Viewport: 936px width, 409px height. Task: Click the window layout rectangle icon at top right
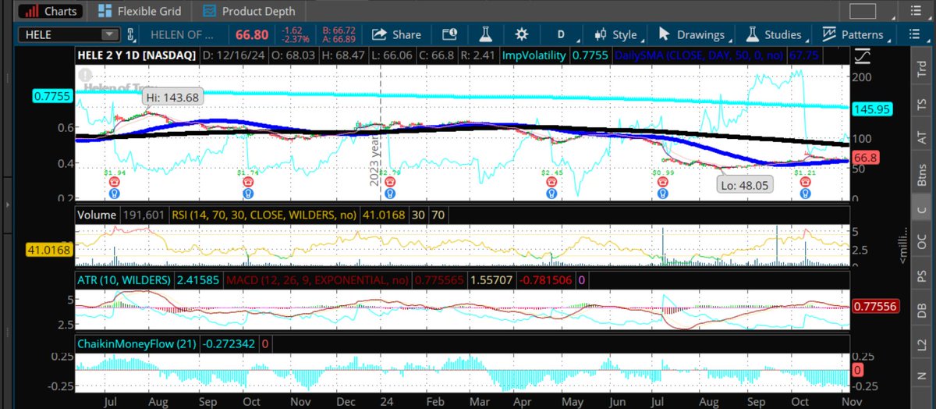(x=863, y=12)
